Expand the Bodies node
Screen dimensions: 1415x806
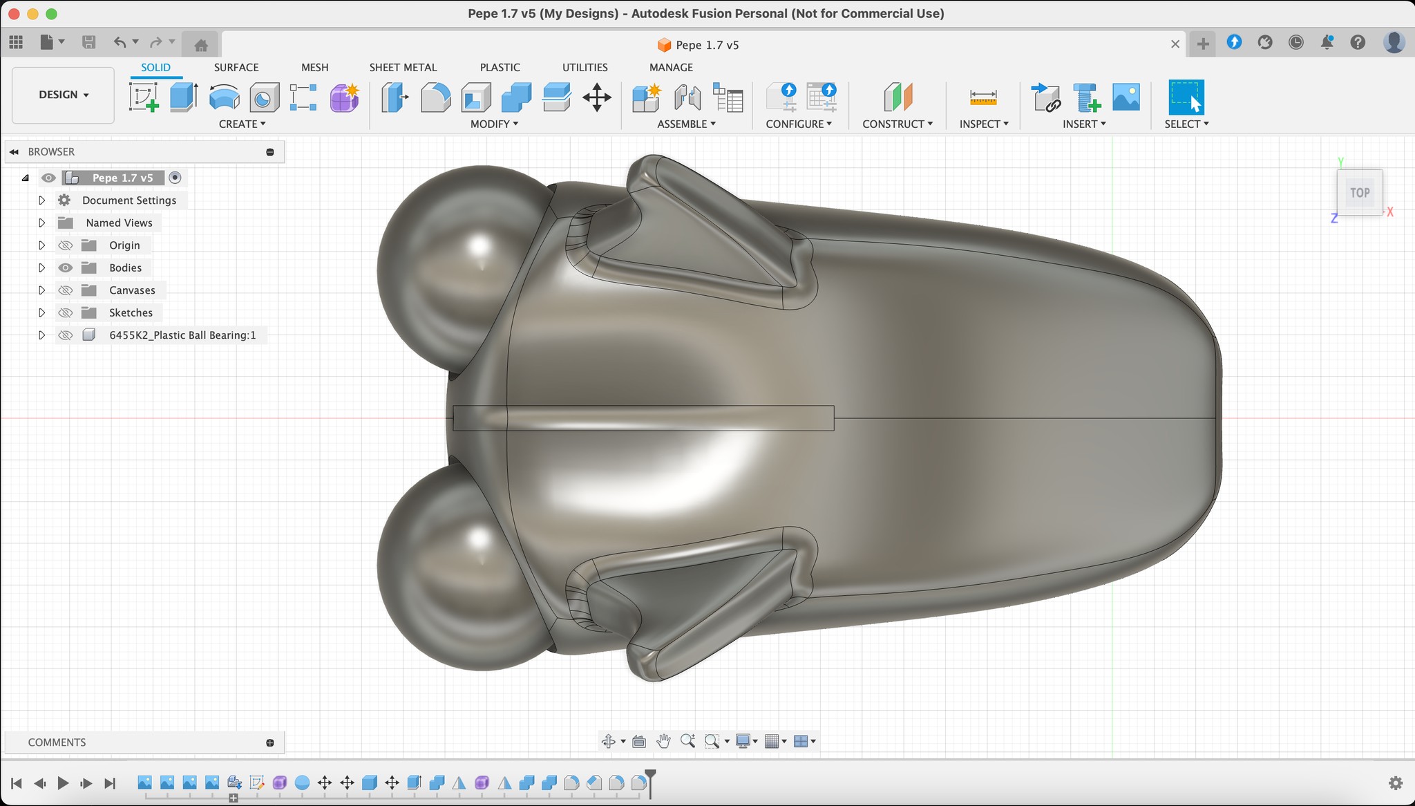click(41, 268)
